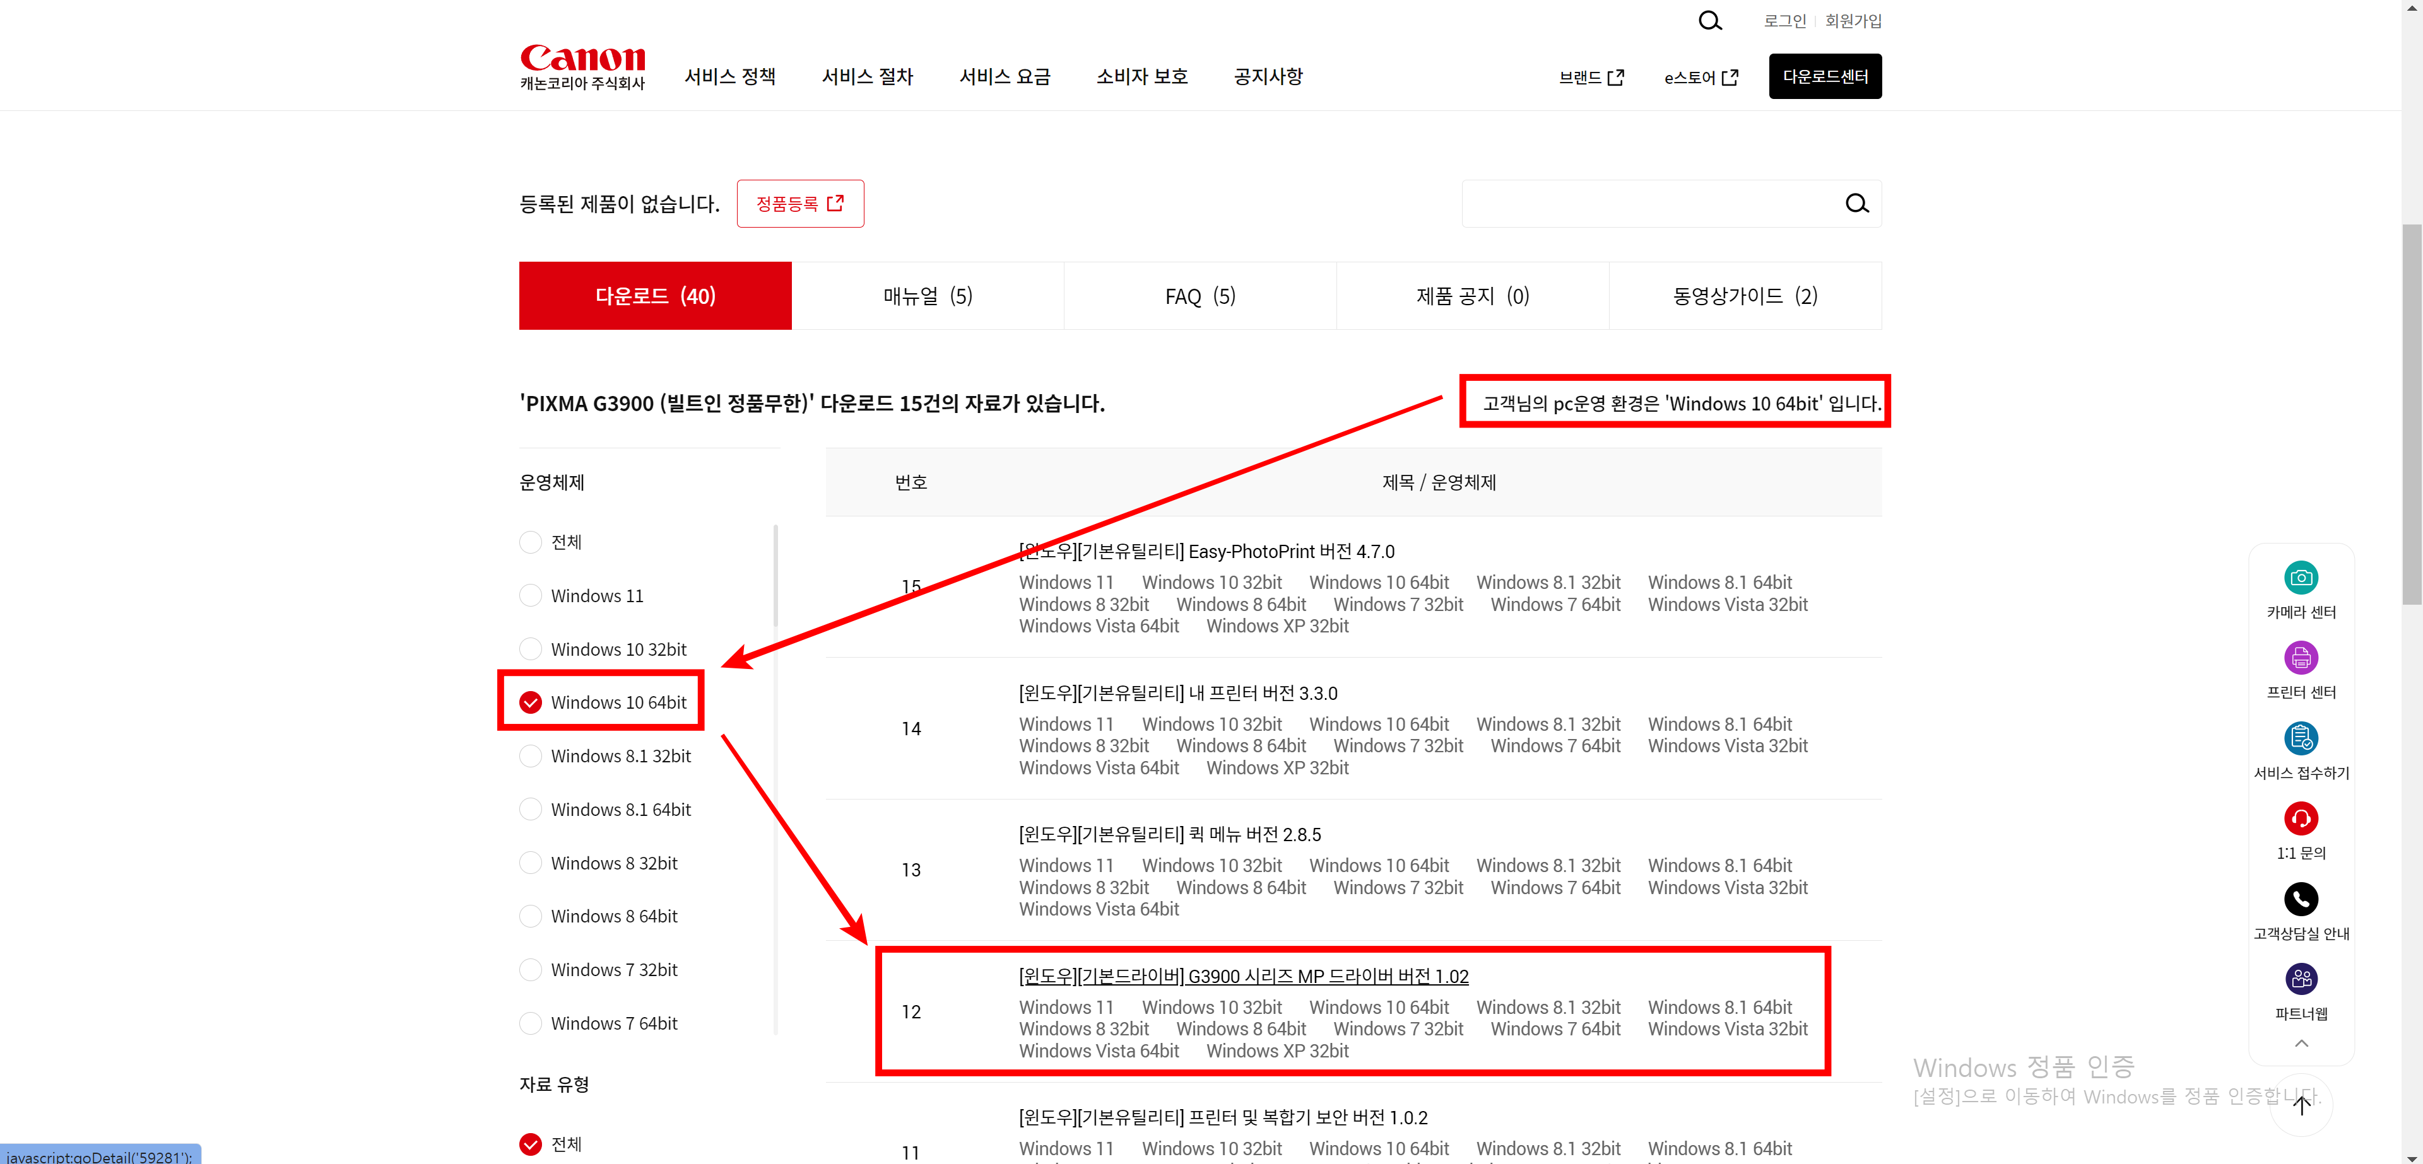This screenshot has width=2423, height=1164.
Task: Select the Windows 10 32bit option
Action: [x=531, y=649]
